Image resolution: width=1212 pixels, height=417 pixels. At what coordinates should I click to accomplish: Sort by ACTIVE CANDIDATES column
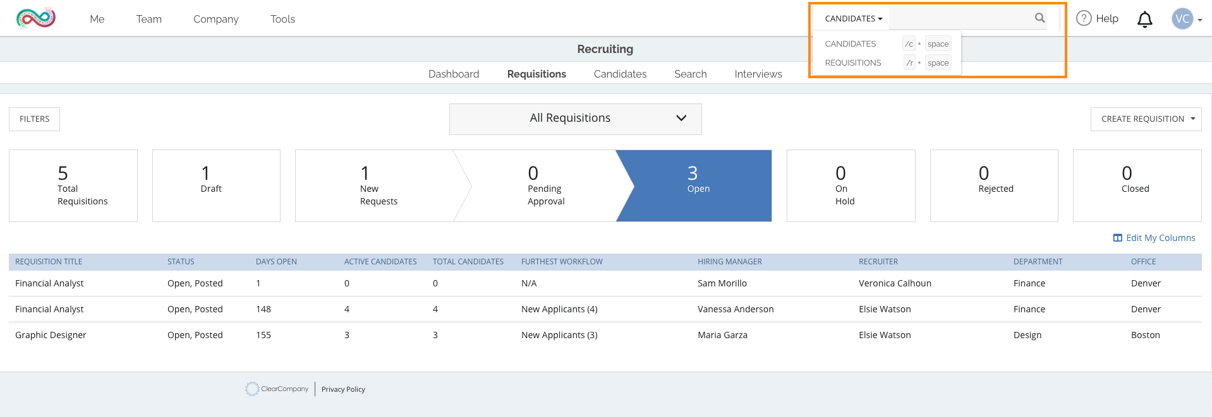tap(380, 262)
